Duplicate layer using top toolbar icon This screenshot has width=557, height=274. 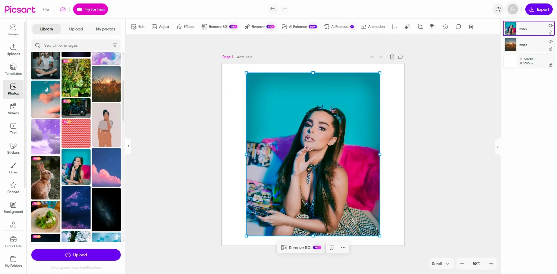click(x=458, y=27)
